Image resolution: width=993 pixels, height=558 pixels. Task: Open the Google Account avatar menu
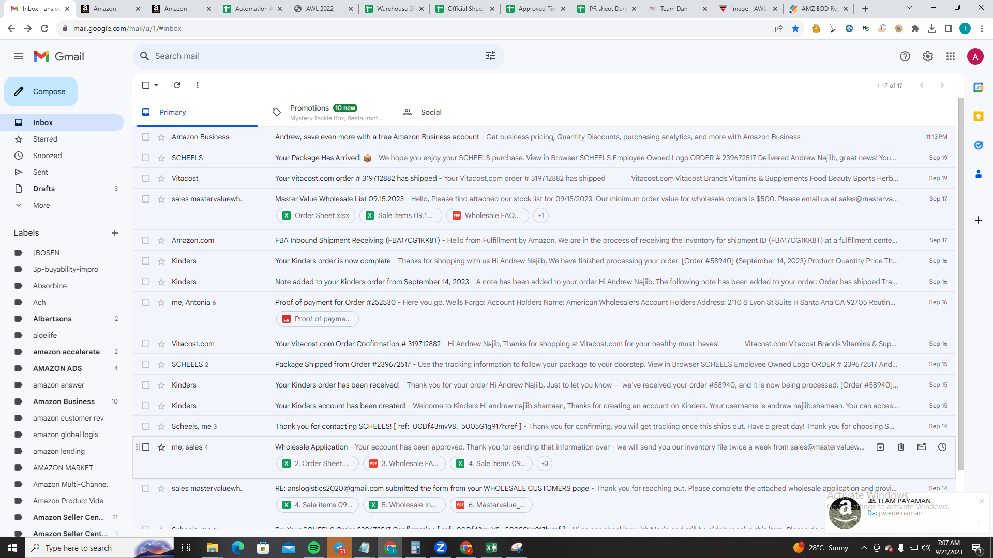pyautogui.click(x=975, y=56)
